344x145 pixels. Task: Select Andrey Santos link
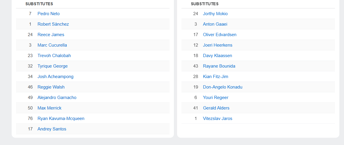click(x=52, y=129)
